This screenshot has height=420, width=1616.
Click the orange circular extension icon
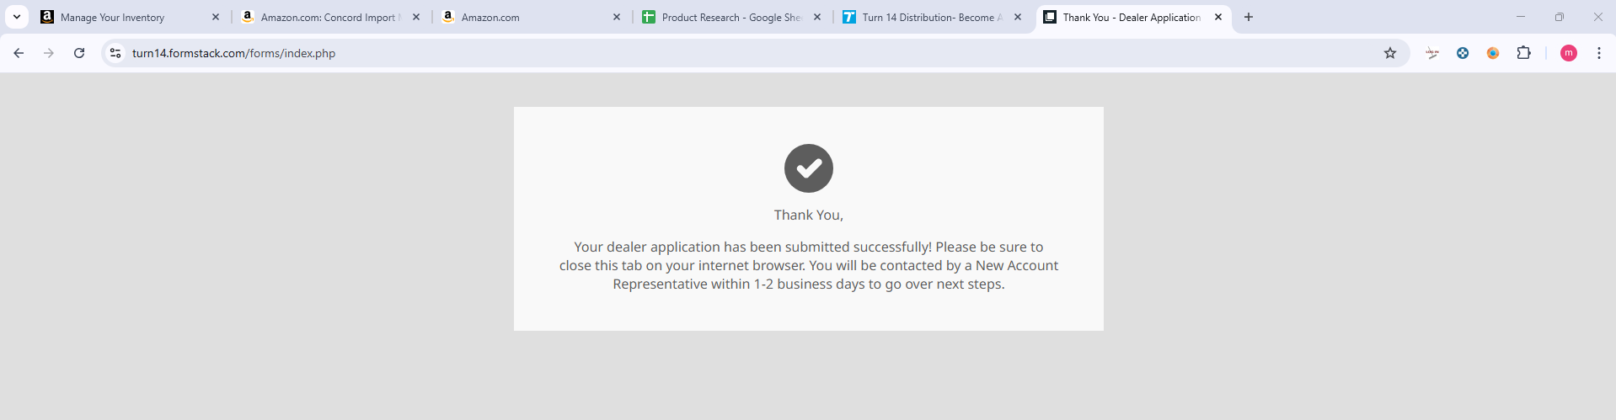[1493, 53]
